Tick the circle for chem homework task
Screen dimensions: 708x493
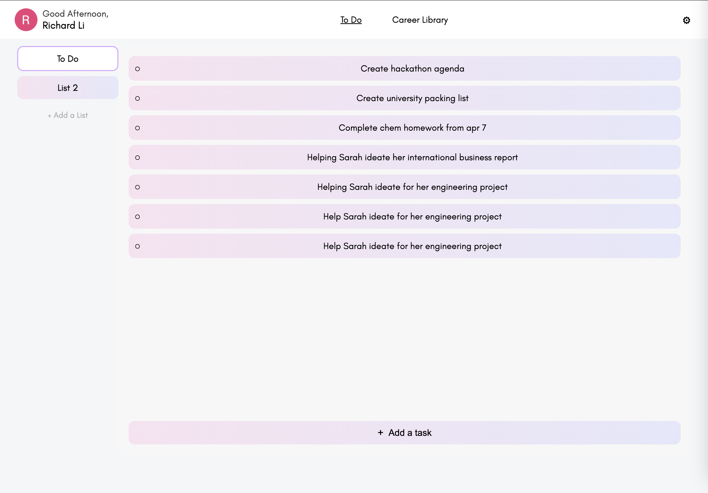[138, 128]
